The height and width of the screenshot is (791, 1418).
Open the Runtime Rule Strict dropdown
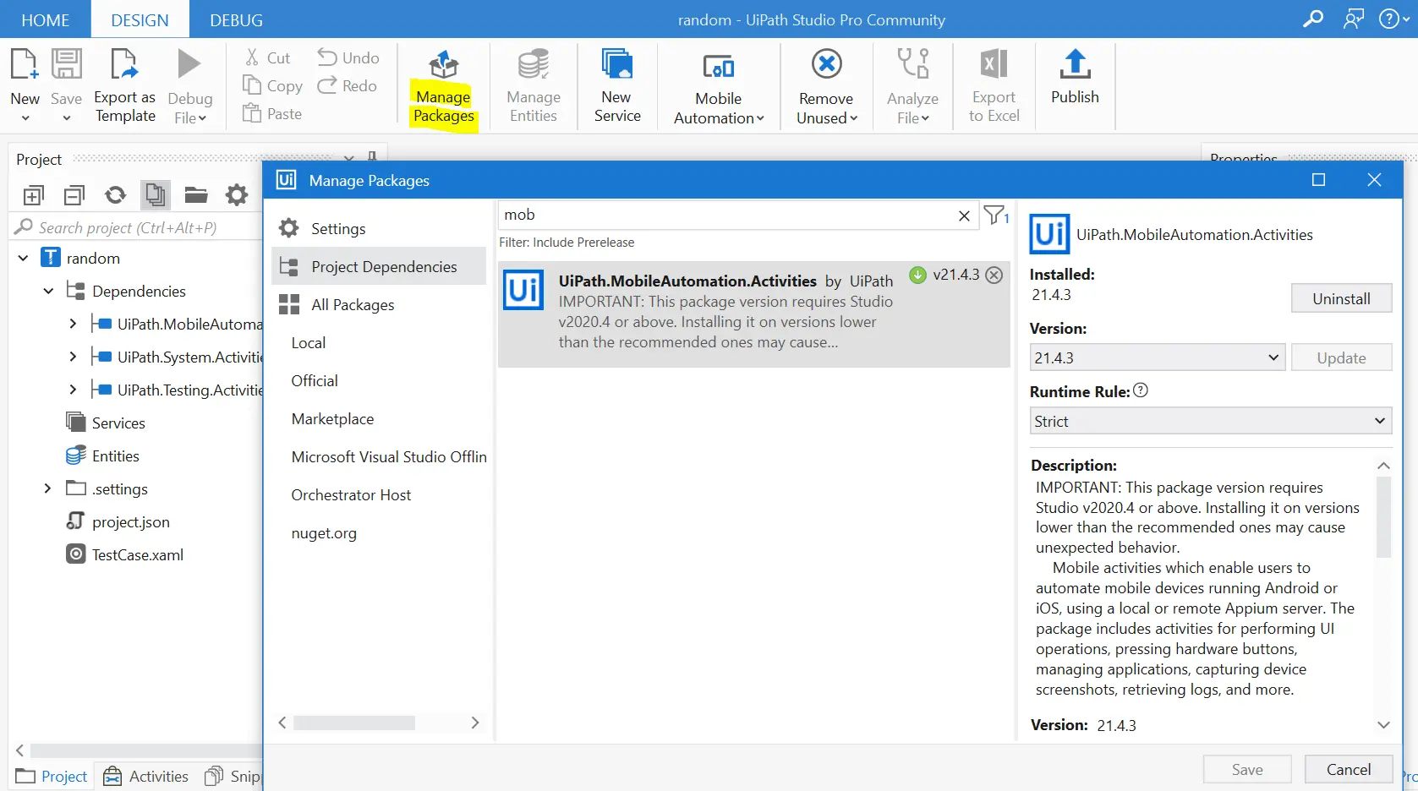1210,421
